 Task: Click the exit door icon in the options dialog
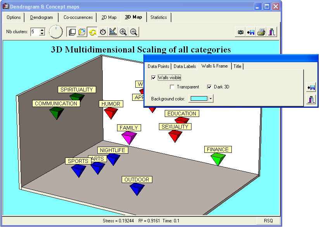(x=310, y=100)
